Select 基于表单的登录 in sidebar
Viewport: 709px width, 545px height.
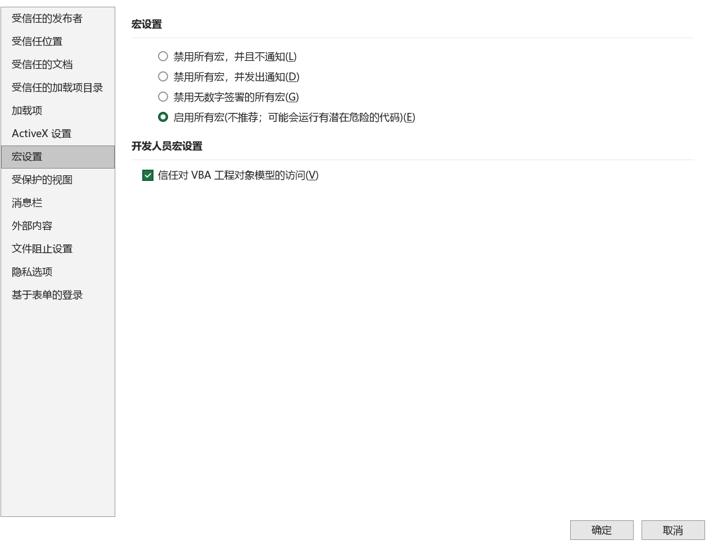click(46, 295)
